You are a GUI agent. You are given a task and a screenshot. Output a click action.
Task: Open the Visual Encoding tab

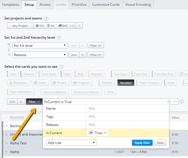click(138, 5)
